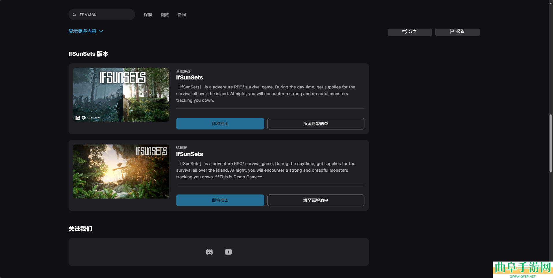Open the 新闻 nav tab

tap(182, 15)
